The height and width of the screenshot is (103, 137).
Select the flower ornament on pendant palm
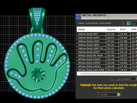38,75
